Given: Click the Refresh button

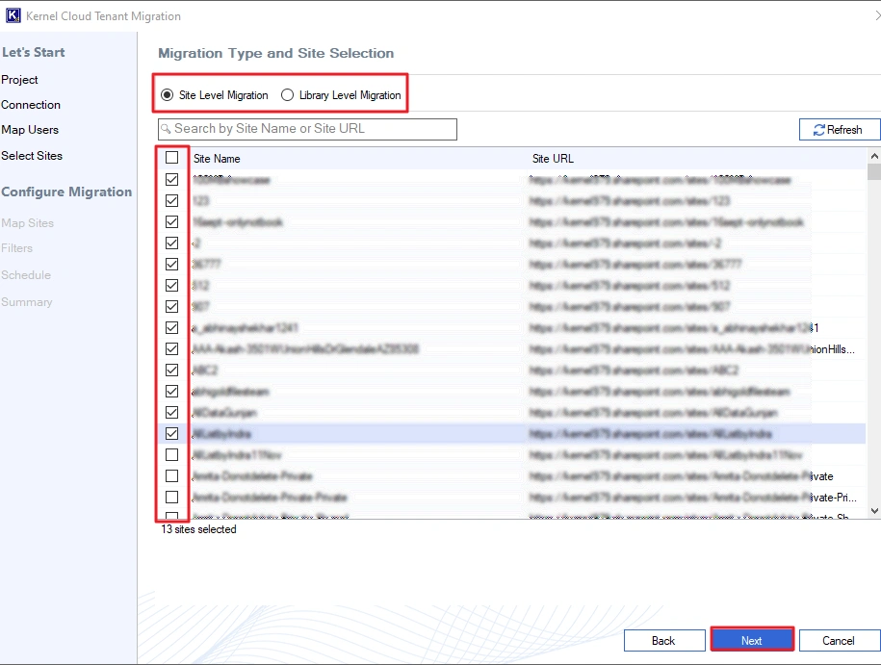Looking at the screenshot, I should [837, 130].
